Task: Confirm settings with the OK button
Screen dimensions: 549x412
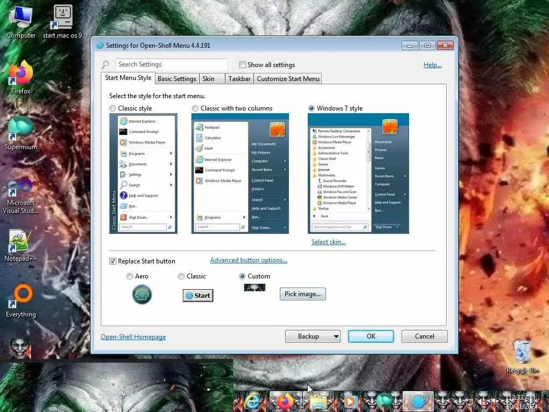Action: pos(371,336)
